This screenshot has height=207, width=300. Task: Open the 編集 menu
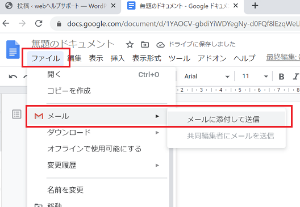pos(74,58)
